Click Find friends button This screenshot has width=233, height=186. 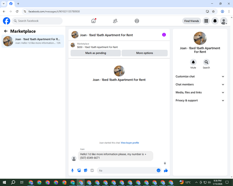(x=192, y=21)
